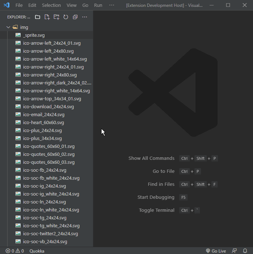The width and height of the screenshot is (253, 254).
Task: Collapse the img folder chevron
Action: point(8,27)
